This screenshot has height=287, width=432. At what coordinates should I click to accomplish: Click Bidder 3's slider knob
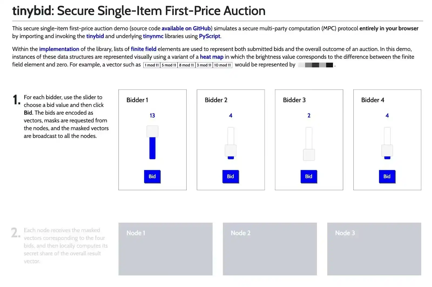click(x=309, y=155)
